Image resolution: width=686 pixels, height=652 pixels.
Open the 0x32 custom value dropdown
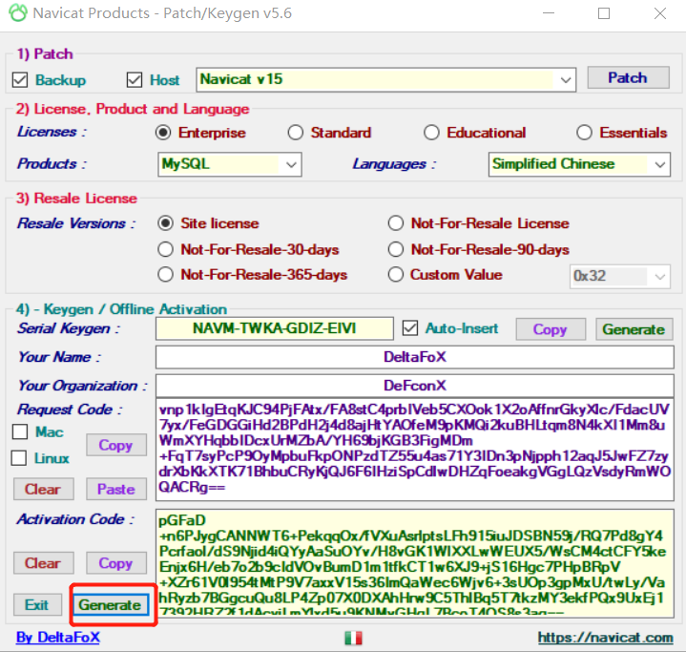point(620,276)
